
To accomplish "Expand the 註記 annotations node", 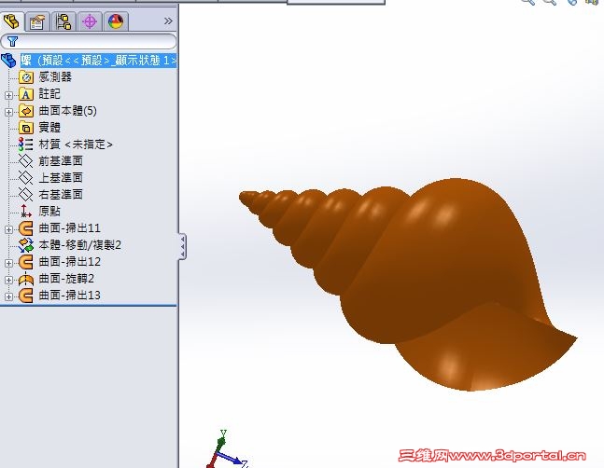I will pos(8,95).
